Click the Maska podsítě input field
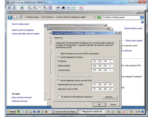The width and height of the screenshot is (148, 117). (102, 66)
